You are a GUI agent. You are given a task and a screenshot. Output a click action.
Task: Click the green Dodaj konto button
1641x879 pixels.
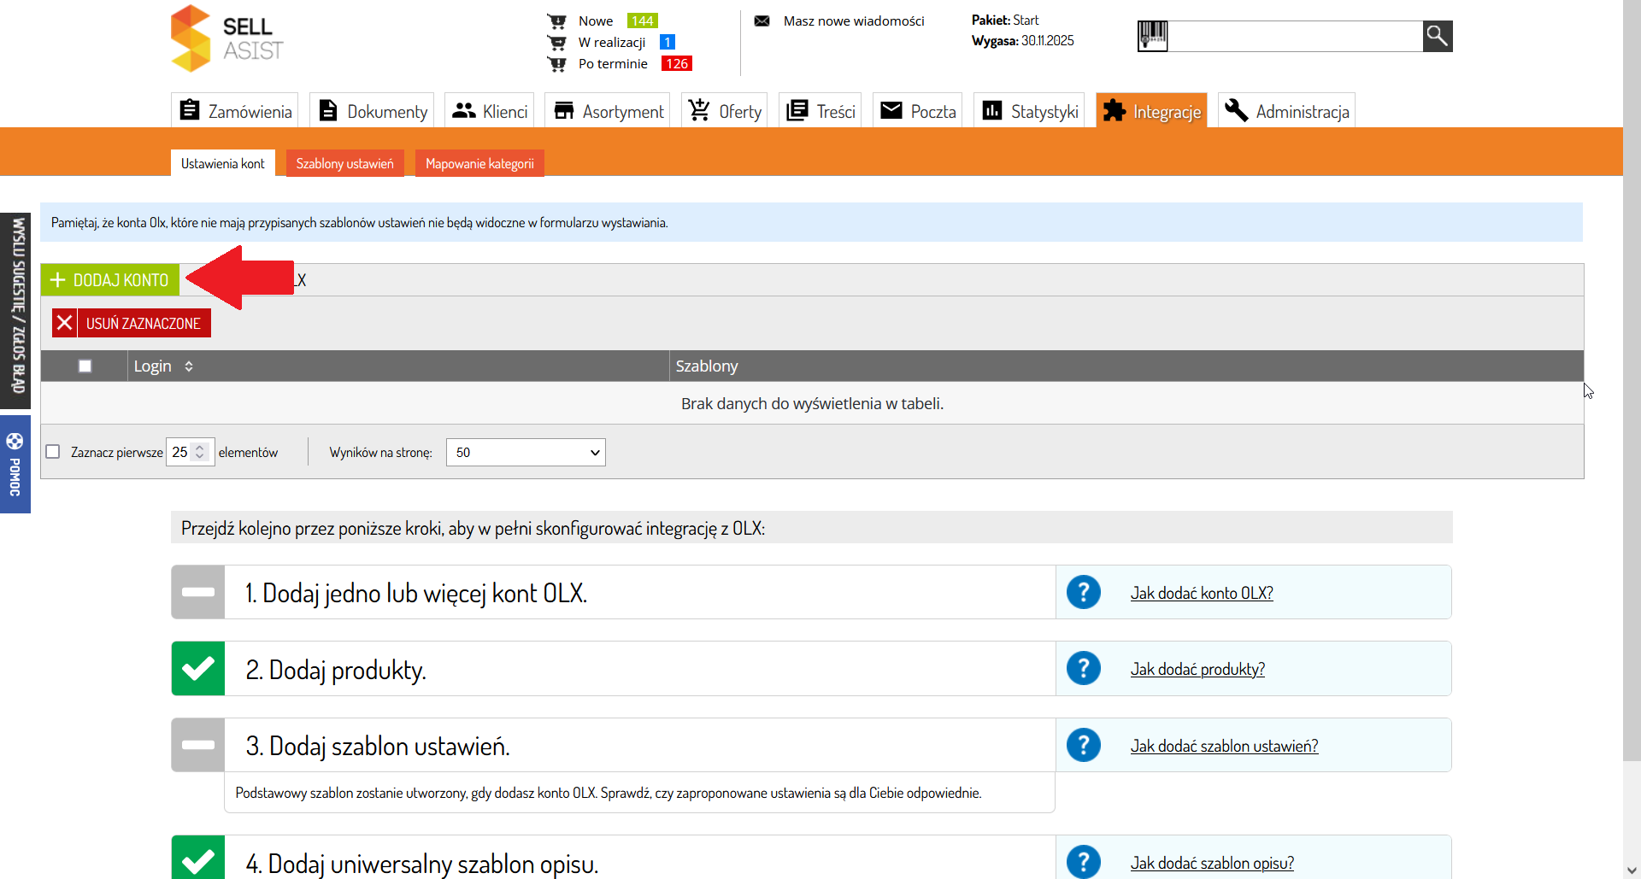[109, 279]
